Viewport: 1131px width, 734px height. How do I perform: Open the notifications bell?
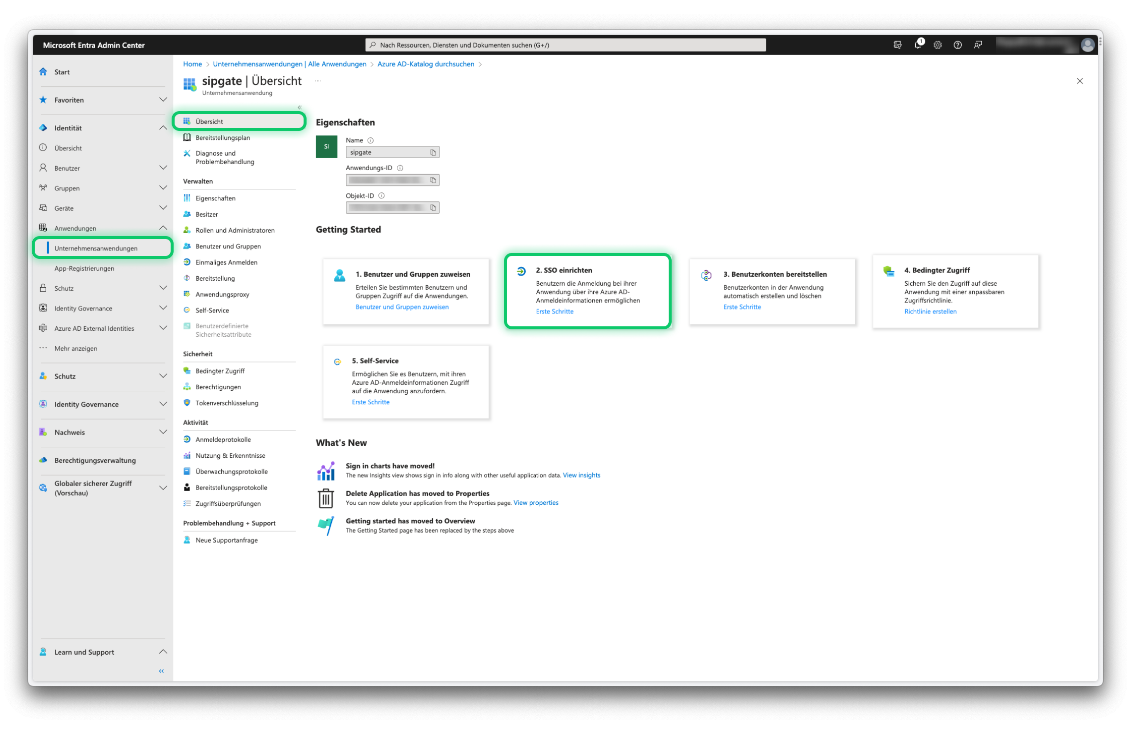tap(918, 45)
